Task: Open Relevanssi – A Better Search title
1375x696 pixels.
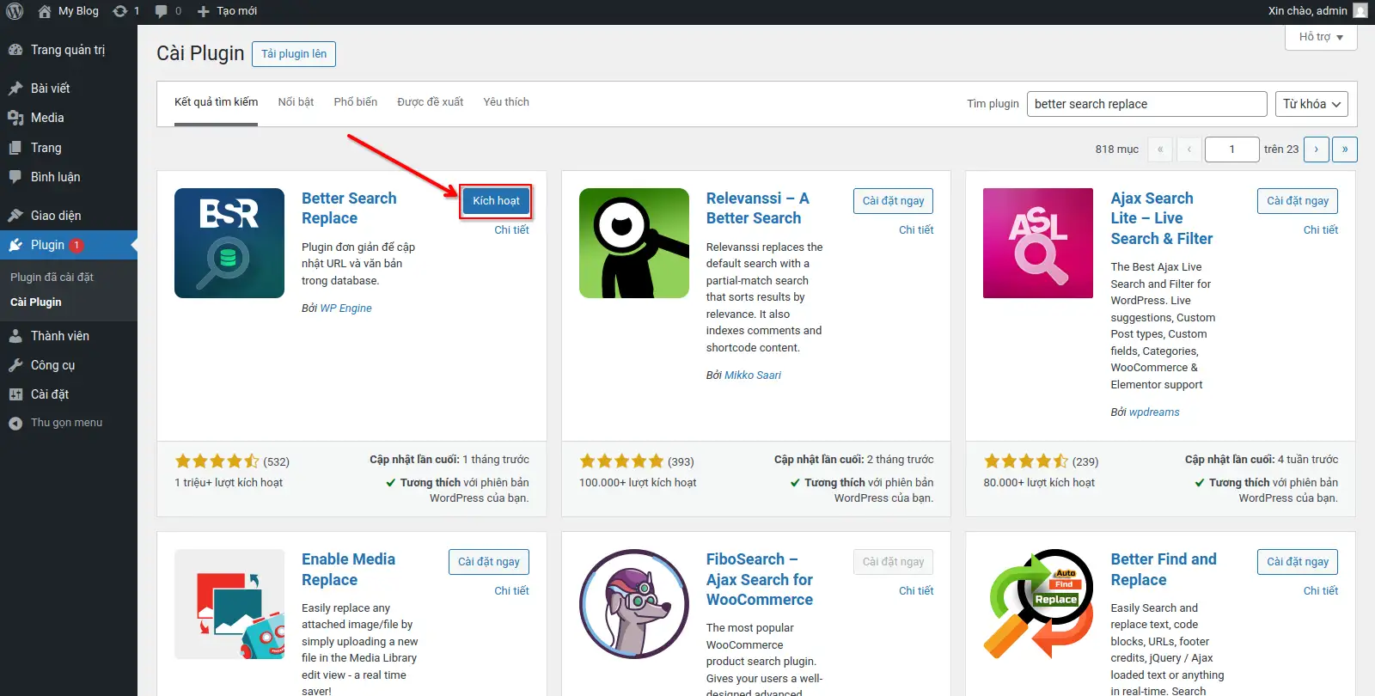Action: point(757,208)
